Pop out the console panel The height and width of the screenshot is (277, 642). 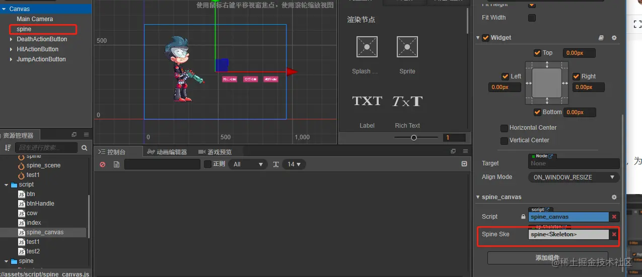(x=453, y=151)
